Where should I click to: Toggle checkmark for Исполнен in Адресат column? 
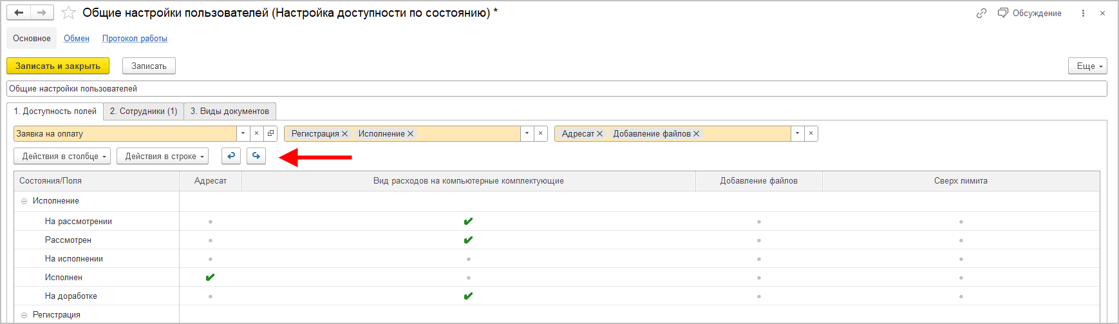pyautogui.click(x=211, y=278)
